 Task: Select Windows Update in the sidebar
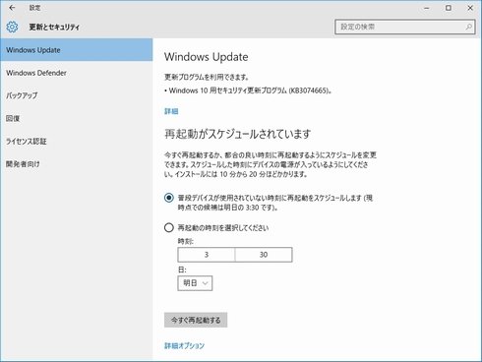[x=76, y=50]
